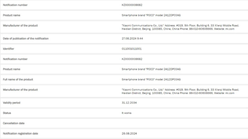The width and height of the screenshot is (248, 139).
Task: Click the first "Product name" label
Action: point(12,15)
